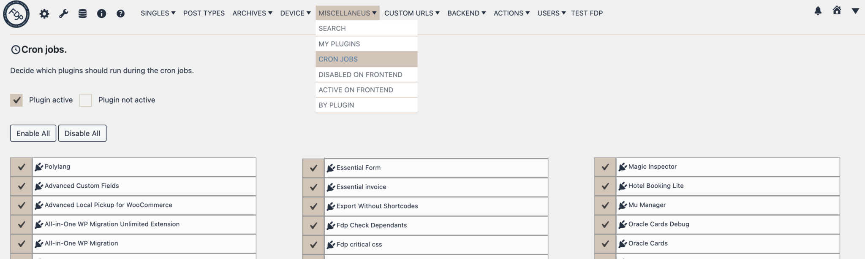Click the FDP round logo
865x259 pixels.
16,14
